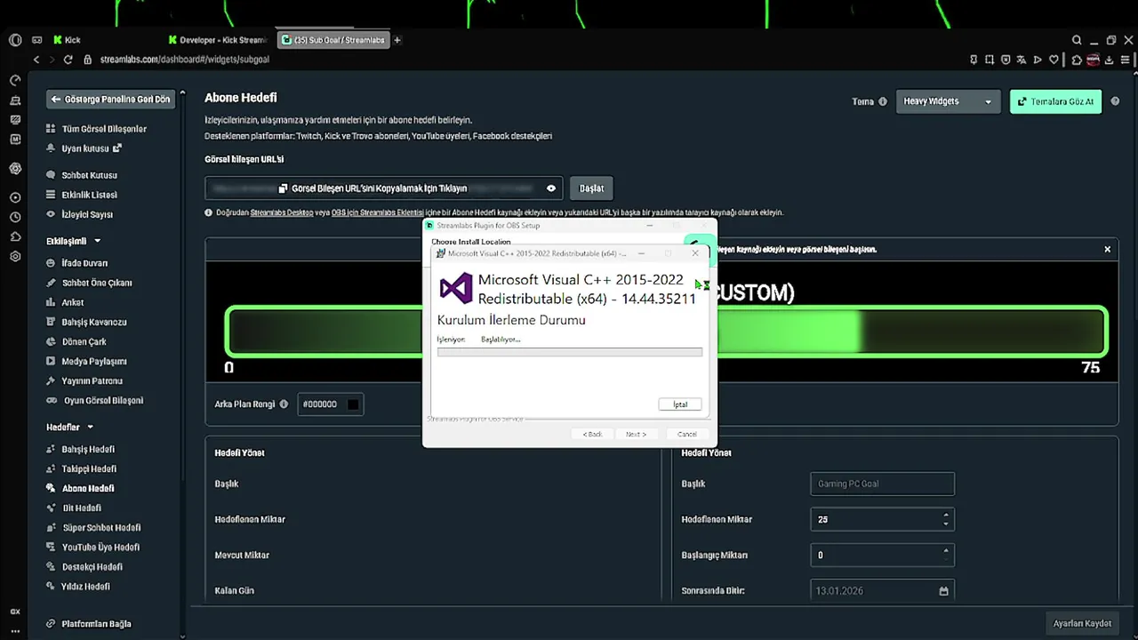Click info icon beside Arka Plan Rengi
This screenshot has height=640, width=1138.
tap(284, 404)
